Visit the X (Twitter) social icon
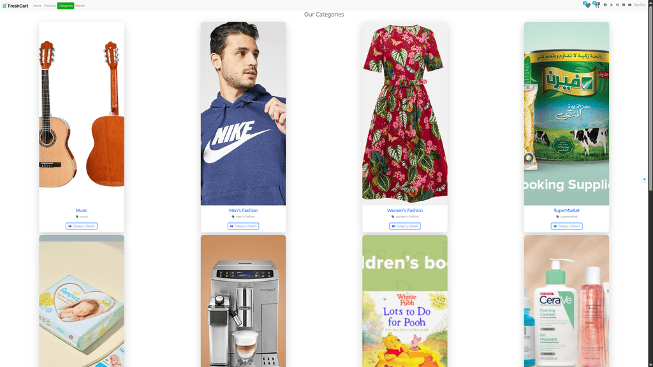 612,5
